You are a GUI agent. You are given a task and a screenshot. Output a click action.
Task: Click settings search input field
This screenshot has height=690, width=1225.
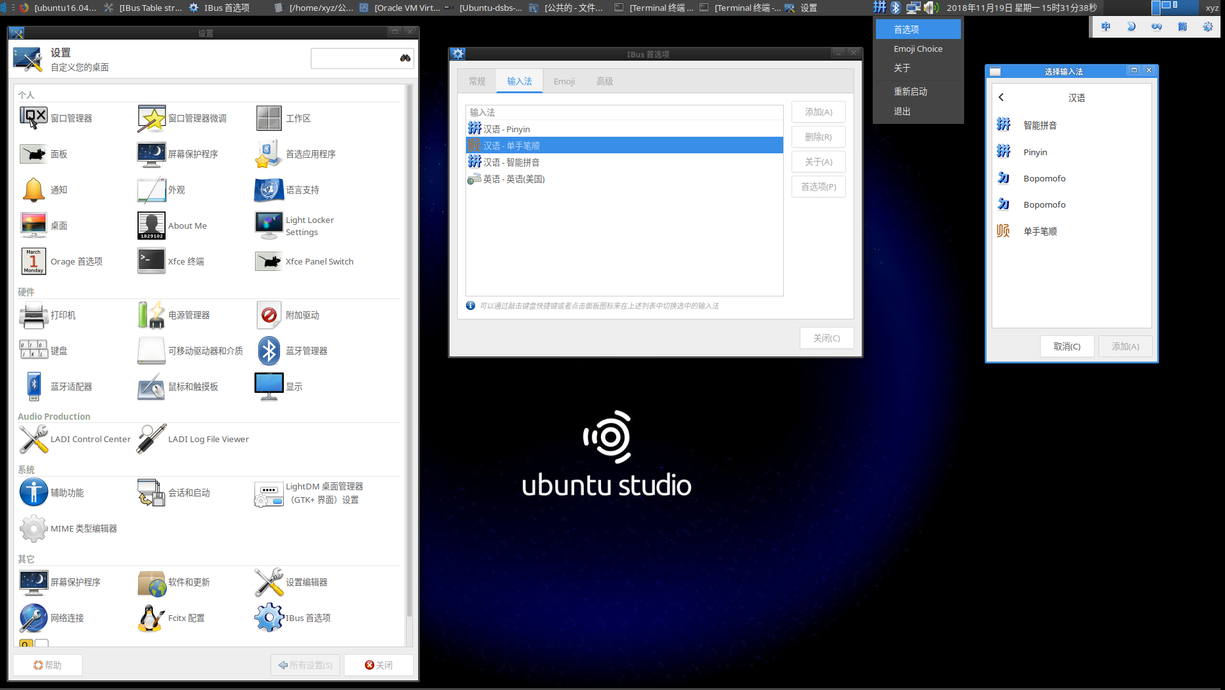pos(362,58)
